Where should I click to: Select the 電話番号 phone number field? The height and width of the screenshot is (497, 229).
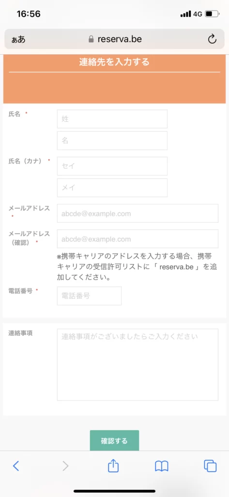tap(89, 296)
